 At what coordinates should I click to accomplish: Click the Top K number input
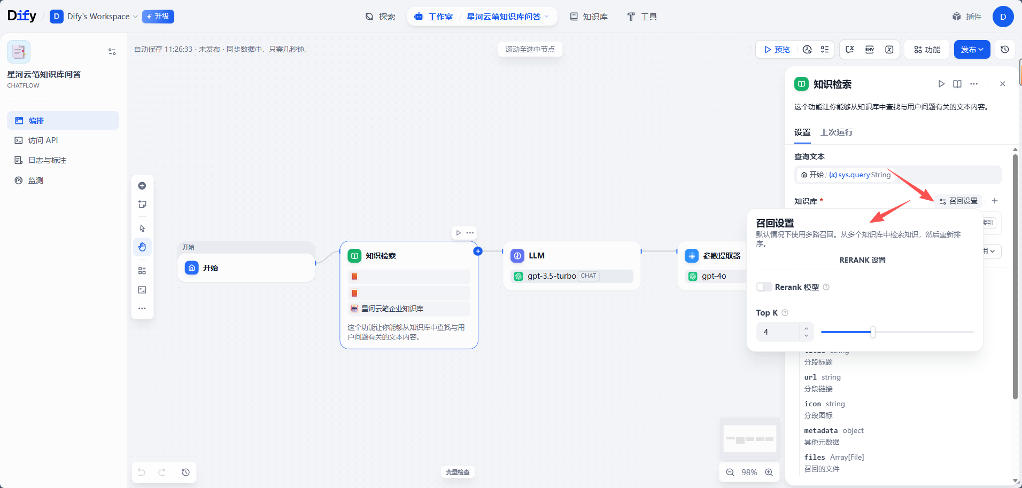(x=778, y=332)
